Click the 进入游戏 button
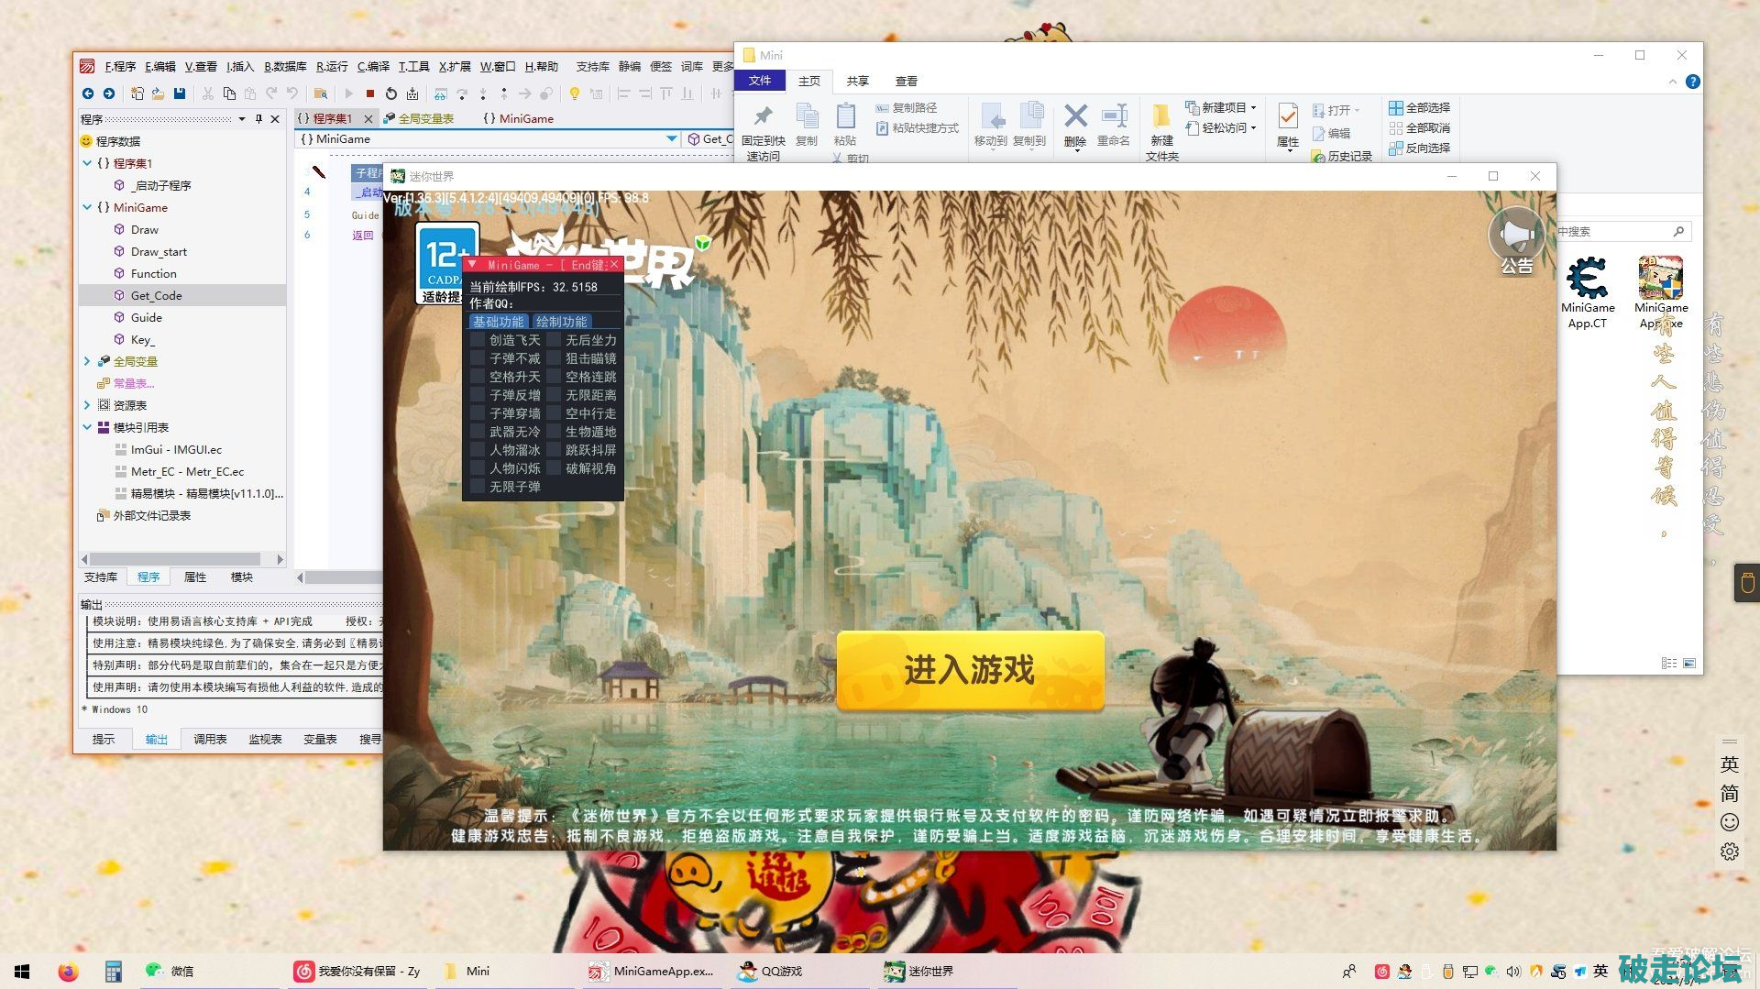This screenshot has height=989, width=1760. point(969,670)
